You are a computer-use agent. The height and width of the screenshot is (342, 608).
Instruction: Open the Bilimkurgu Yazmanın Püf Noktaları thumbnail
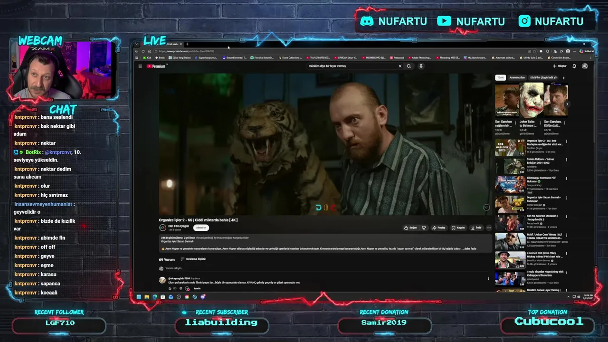pyautogui.click(x=510, y=184)
